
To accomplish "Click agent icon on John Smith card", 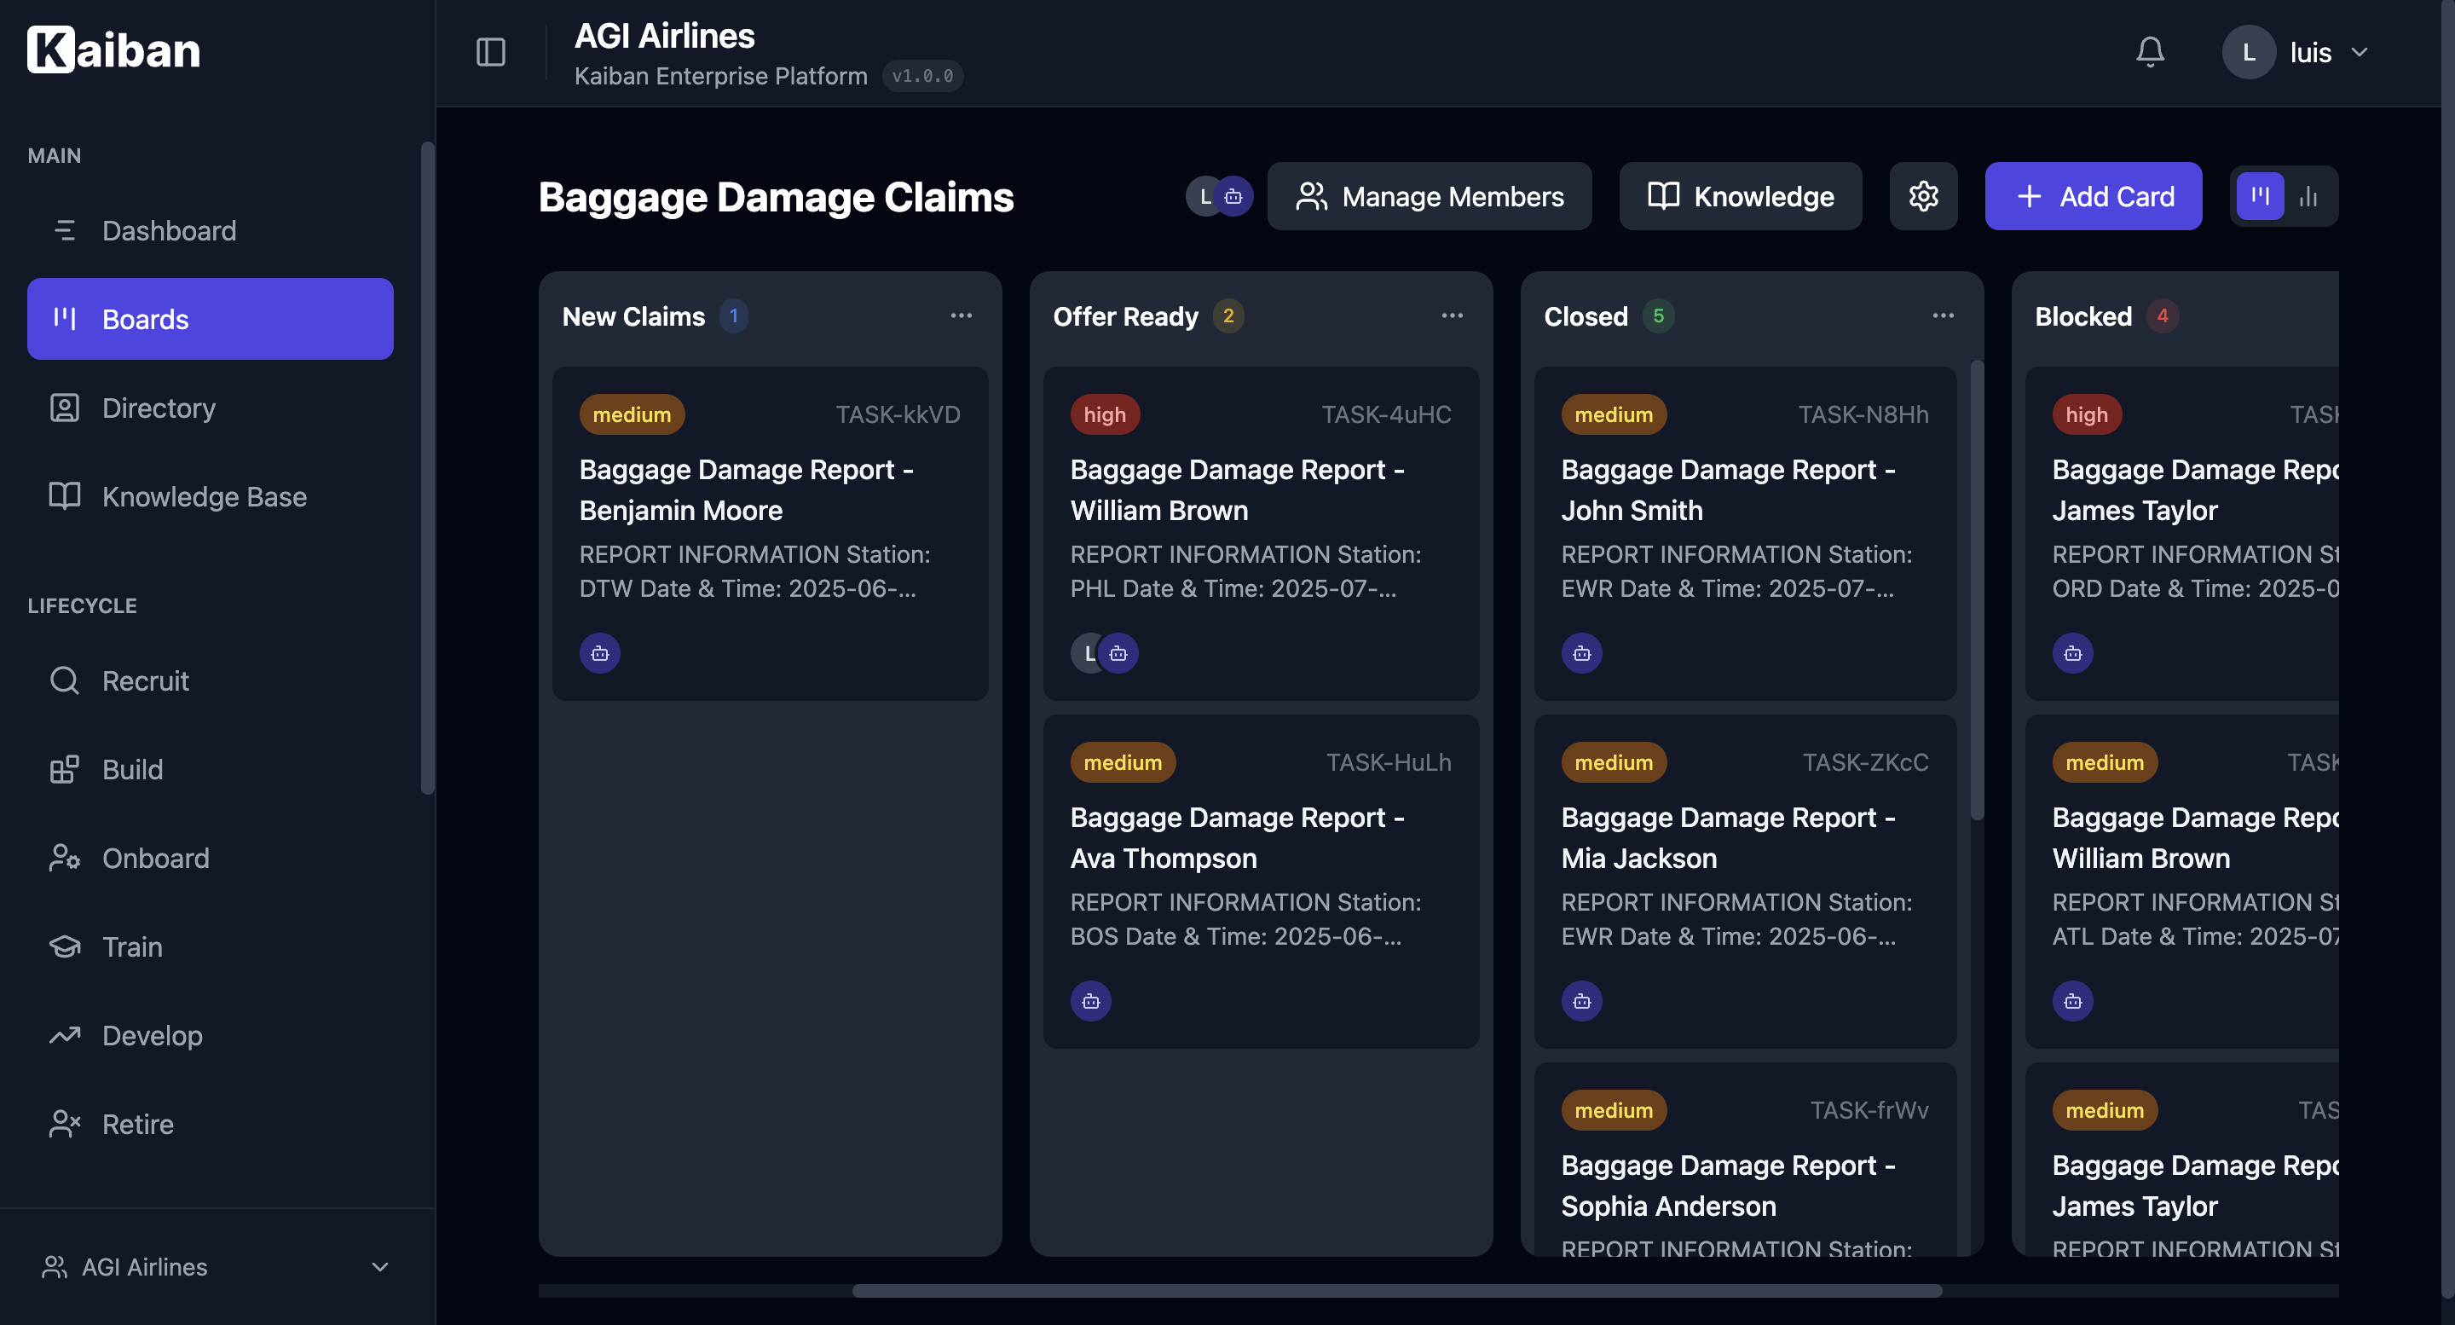I will (x=1581, y=653).
